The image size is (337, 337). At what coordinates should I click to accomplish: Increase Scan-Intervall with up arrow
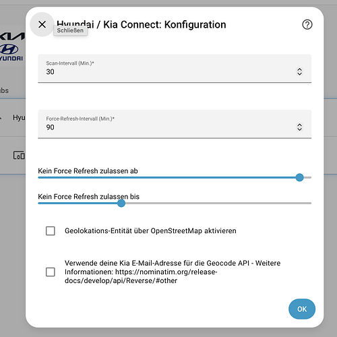click(299, 69)
